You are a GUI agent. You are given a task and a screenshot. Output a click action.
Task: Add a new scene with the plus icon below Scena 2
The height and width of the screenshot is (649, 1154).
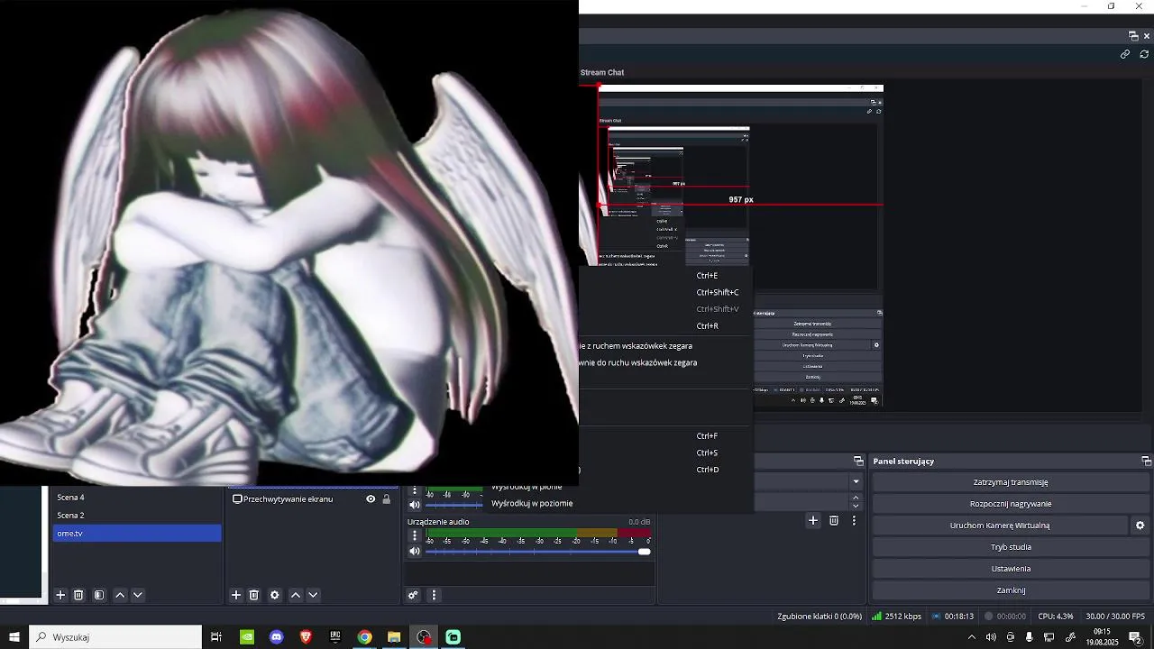pos(60,595)
